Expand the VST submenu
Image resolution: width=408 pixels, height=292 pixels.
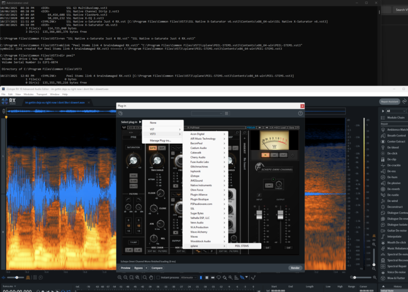pyautogui.click(x=164, y=129)
